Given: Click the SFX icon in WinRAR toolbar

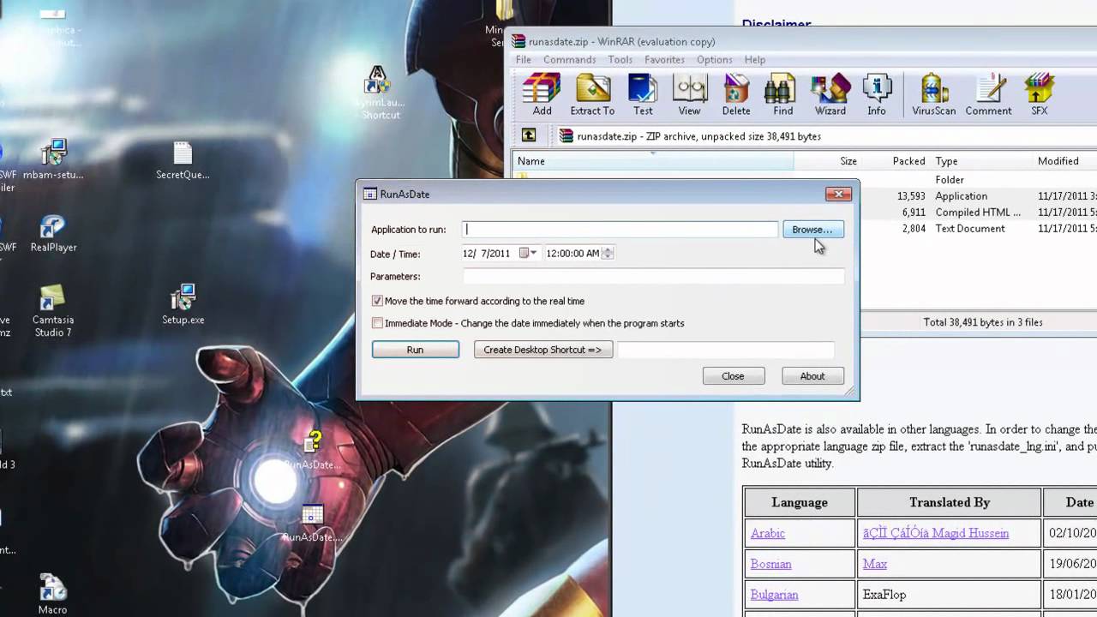Looking at the screenshot, I should [1039, 94].
